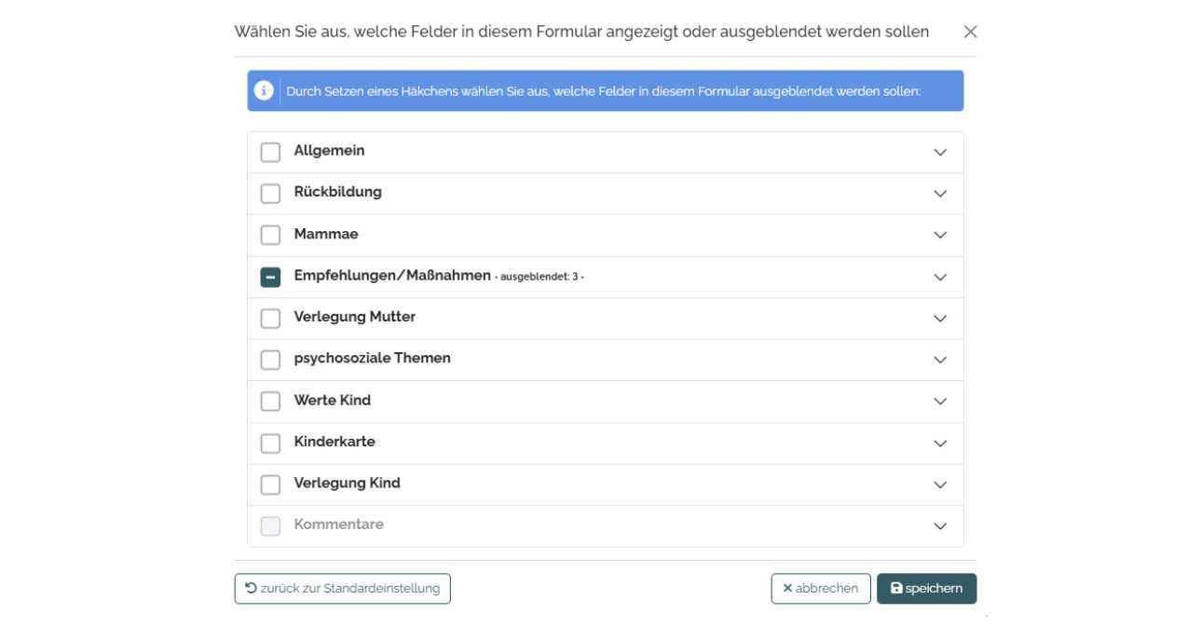Show Kinderkarte section via chevron
Viewport: 1201px width, 627px height.
[940, 443]
